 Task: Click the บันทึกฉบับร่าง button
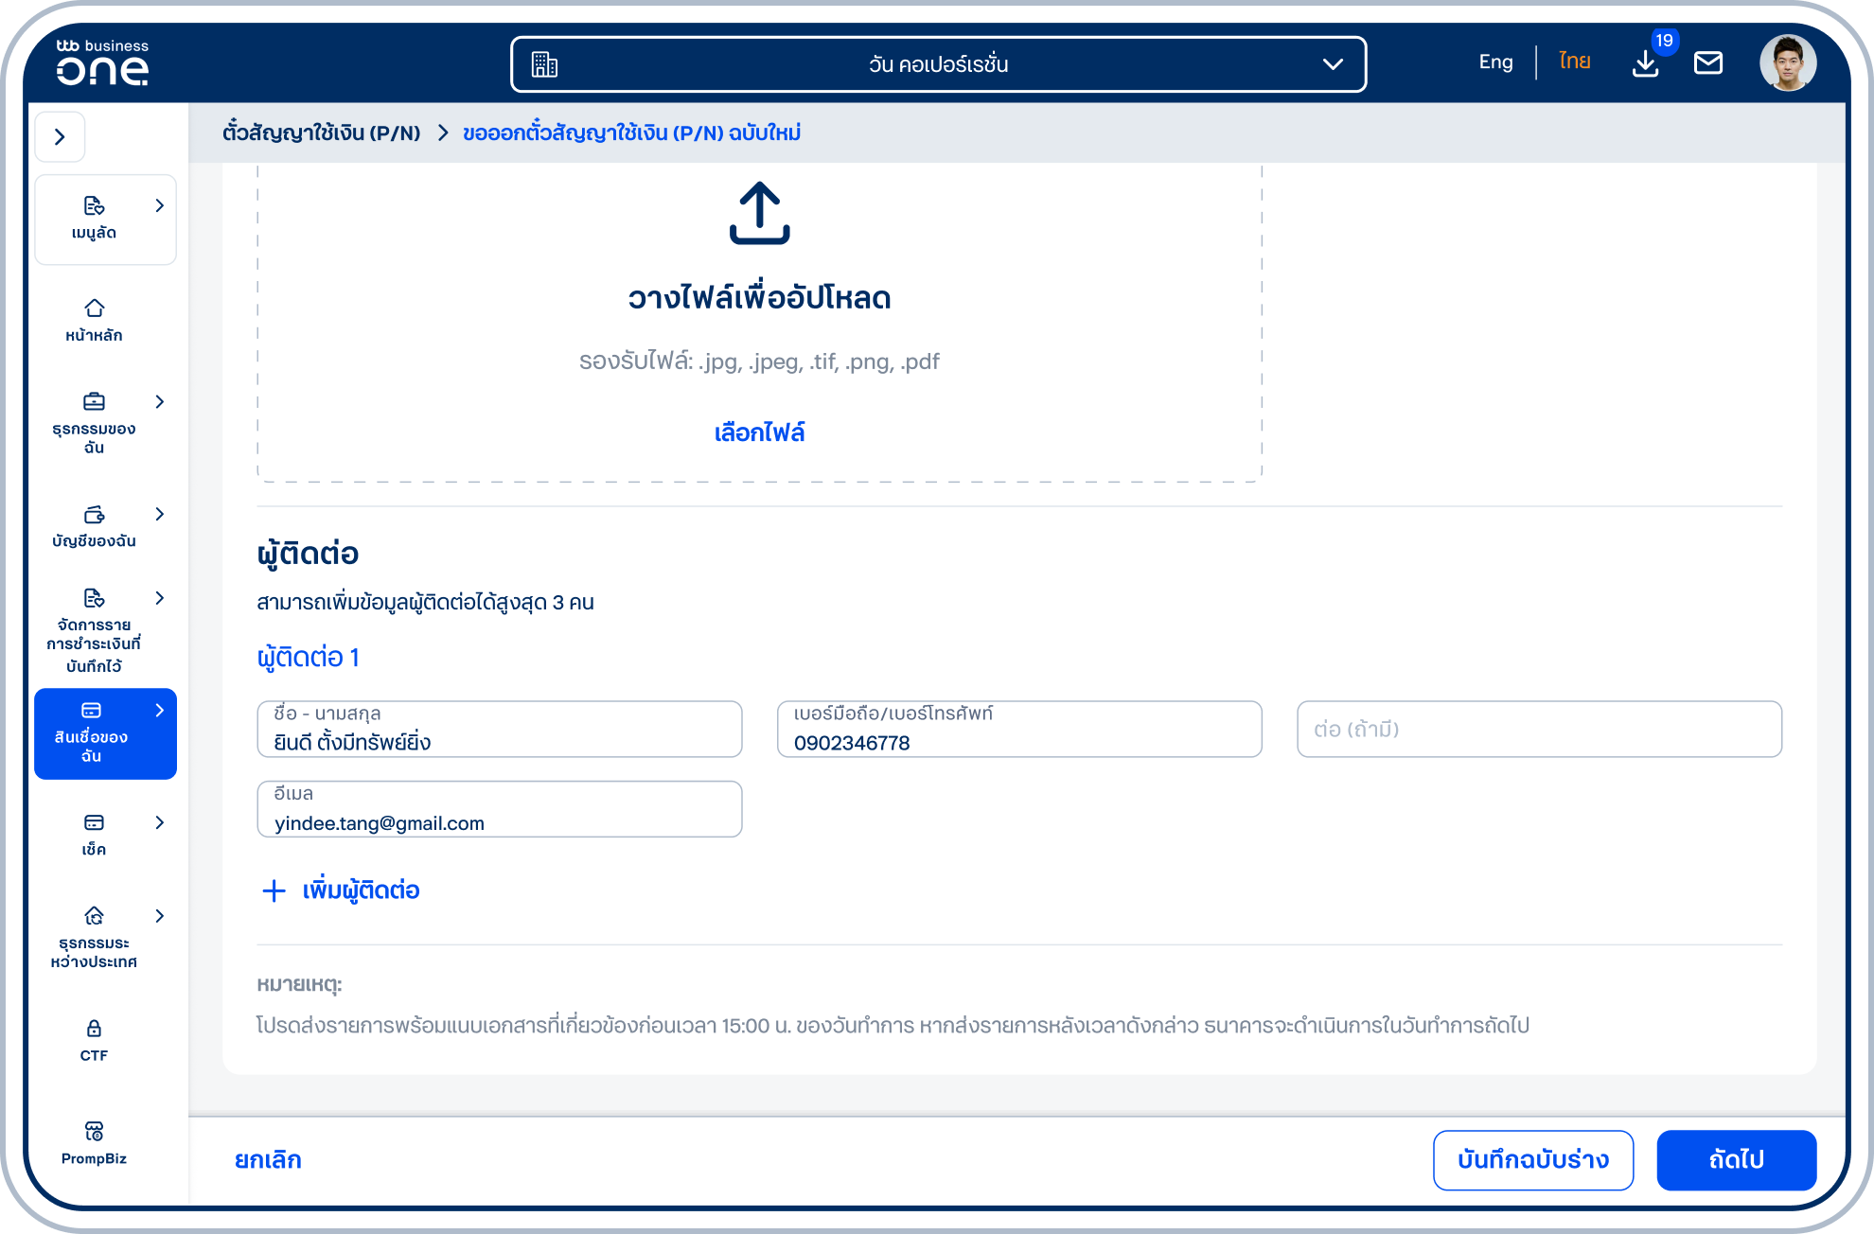(1533, 1160)
